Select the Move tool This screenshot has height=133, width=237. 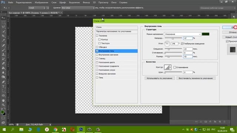click(x=3, y=18)
